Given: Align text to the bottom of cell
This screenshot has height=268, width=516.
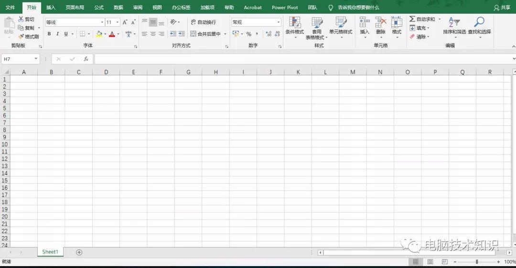Looking at the screenshot, I should pos(161,22).
